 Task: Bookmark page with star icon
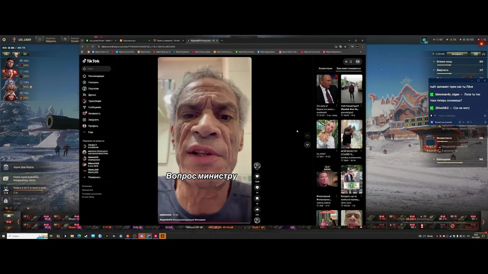pos(345,46)
